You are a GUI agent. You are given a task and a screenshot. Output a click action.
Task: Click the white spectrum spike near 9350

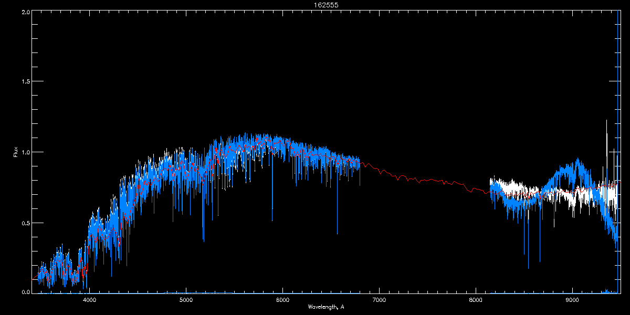606,152
